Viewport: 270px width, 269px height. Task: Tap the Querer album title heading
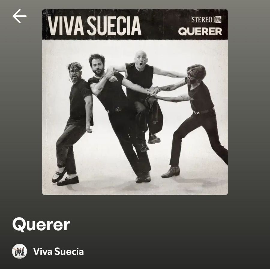point(41,225)
